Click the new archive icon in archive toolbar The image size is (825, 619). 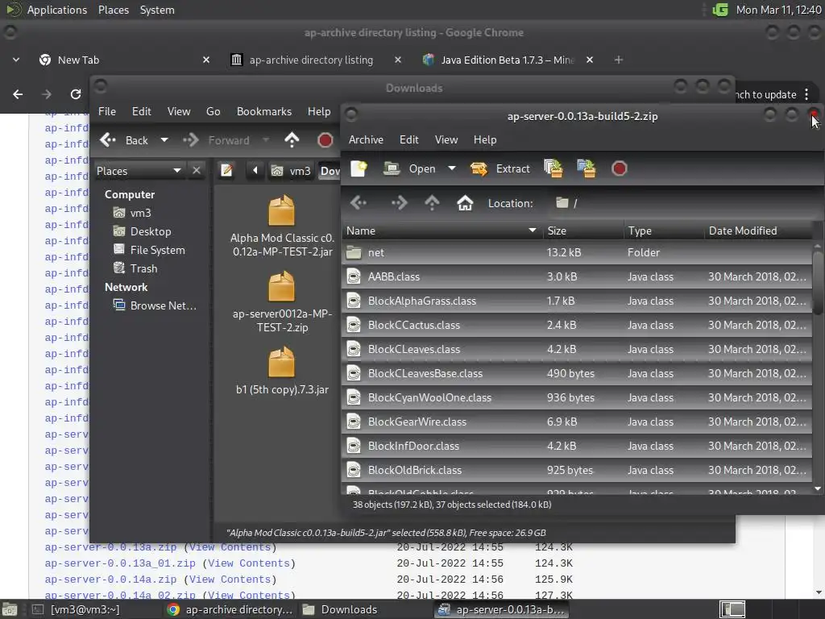(359, 168)
